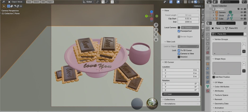
Task: Open the XYZ Euler rotation mode dropdown
Action: [180, 94]
